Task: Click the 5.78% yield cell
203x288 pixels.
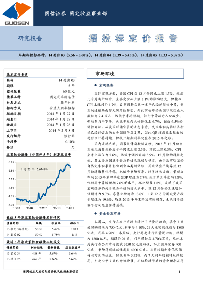Action: 56,235
